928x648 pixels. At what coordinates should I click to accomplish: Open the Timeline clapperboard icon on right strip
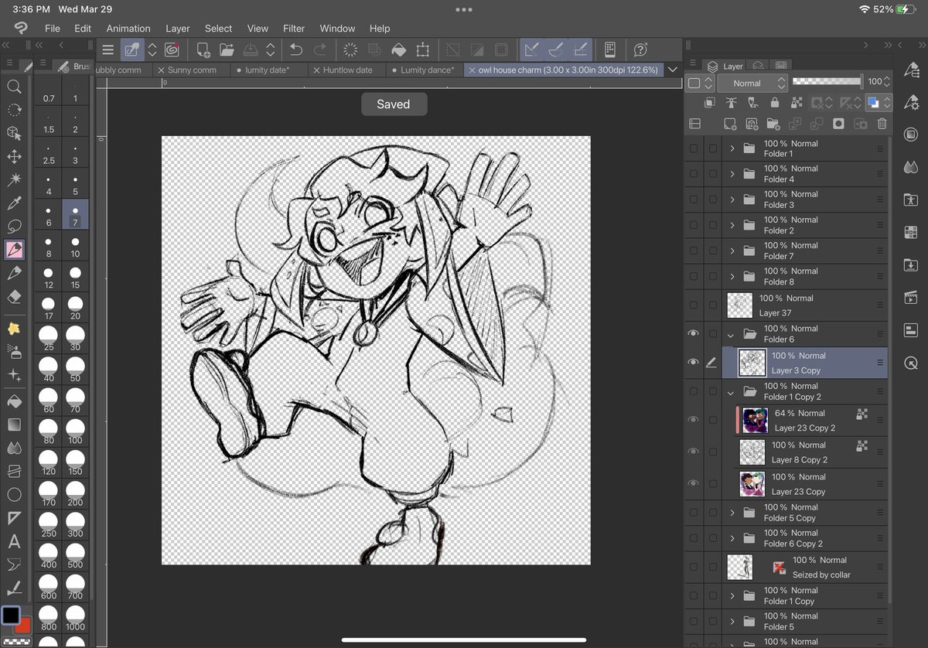coord(910,298)
